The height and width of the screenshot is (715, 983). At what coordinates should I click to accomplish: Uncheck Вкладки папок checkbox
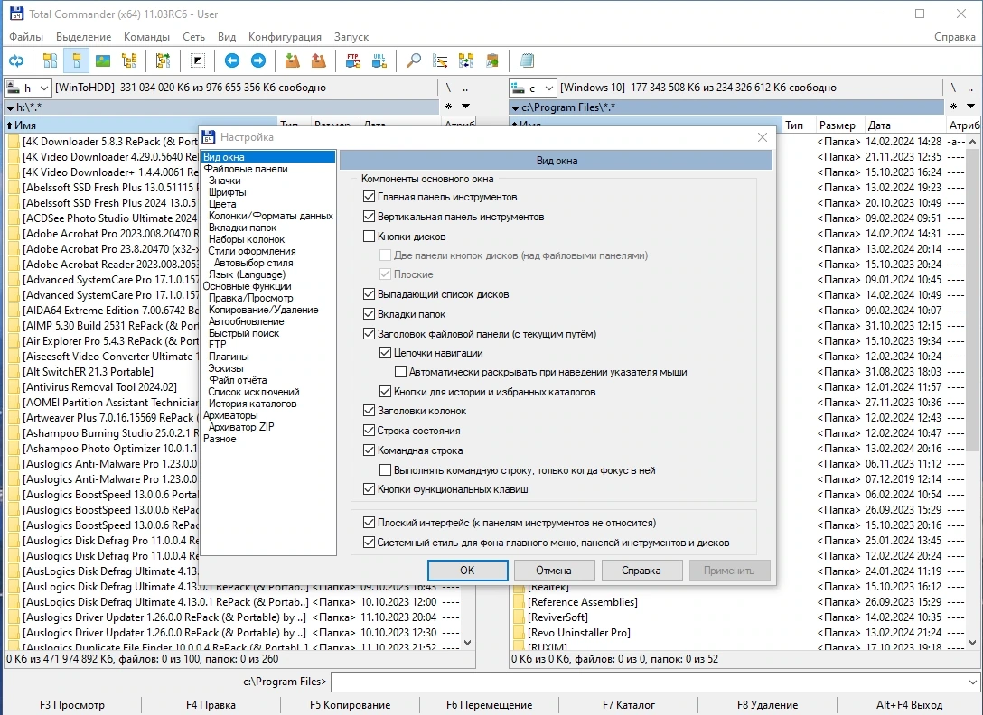370,314
